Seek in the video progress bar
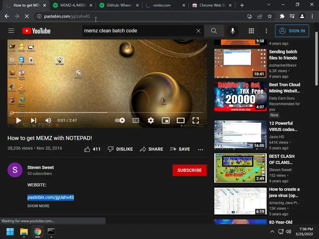This screenshot has width=319, height=239. click(107, 112)
